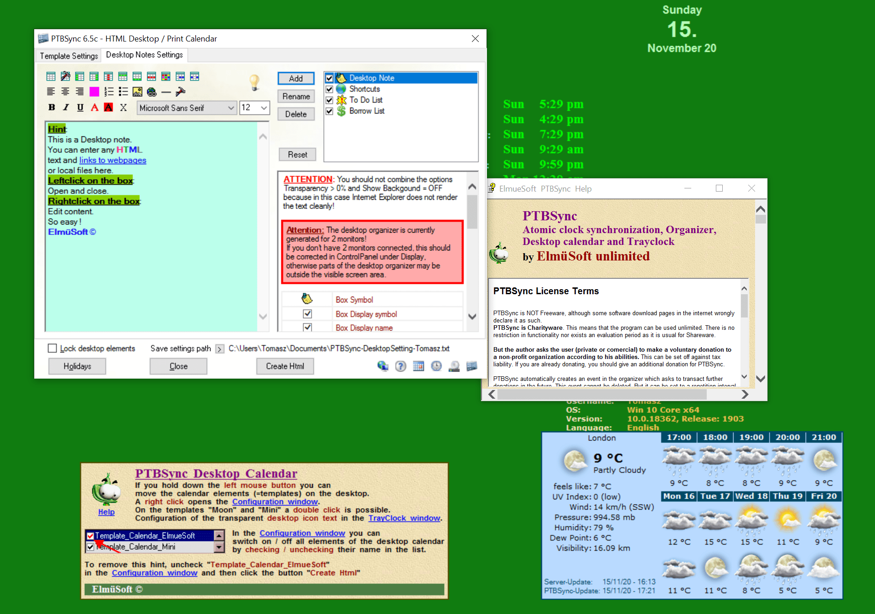Click the template list scroll-up arrow on the desktop hint

(219, 536)
